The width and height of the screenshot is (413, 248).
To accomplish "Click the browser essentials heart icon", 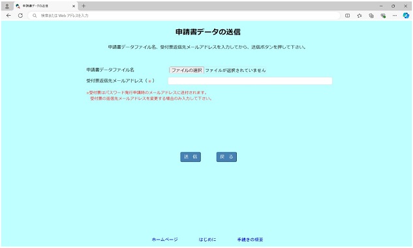I will click(x=383, y=16).
